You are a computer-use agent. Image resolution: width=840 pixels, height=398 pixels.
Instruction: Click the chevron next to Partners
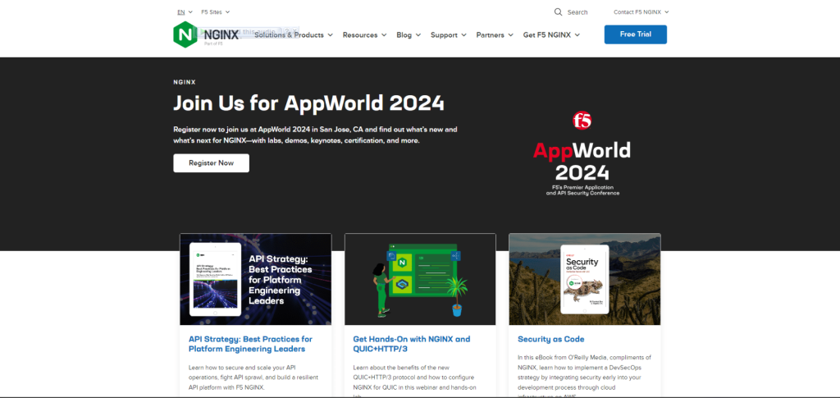pos(510,35)
